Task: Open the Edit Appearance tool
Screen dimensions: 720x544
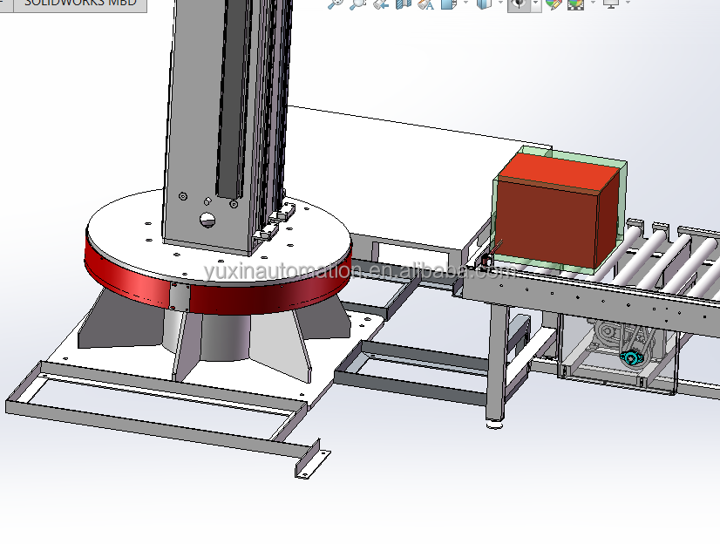Action: (x=554, y=3)
